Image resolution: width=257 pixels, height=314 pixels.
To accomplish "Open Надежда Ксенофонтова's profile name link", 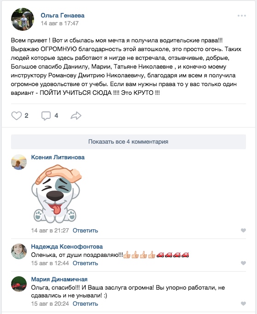I will (67, 246).
